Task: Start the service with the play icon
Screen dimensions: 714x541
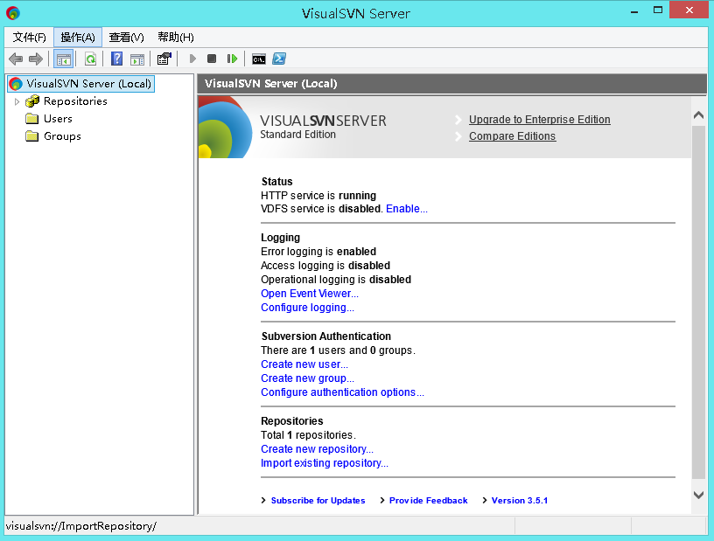Action: tap(192, 59)
